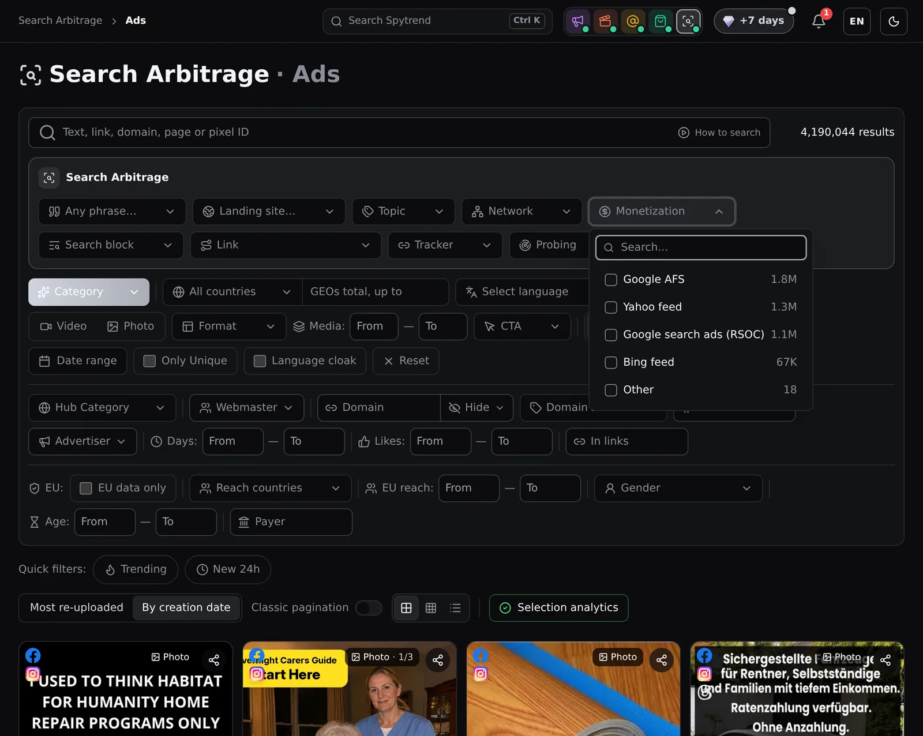923x736 pixels.
Task: Open the megaphone ads module icon
Action: click(x=577, y=21)
